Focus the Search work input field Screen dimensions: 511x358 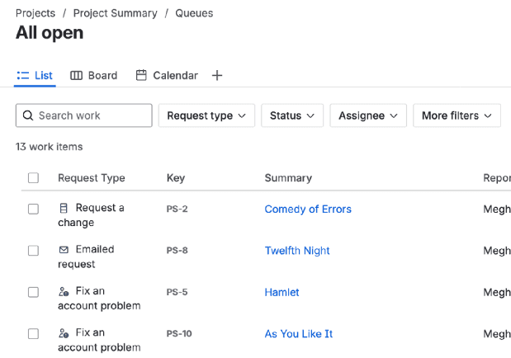click(92, 115)
